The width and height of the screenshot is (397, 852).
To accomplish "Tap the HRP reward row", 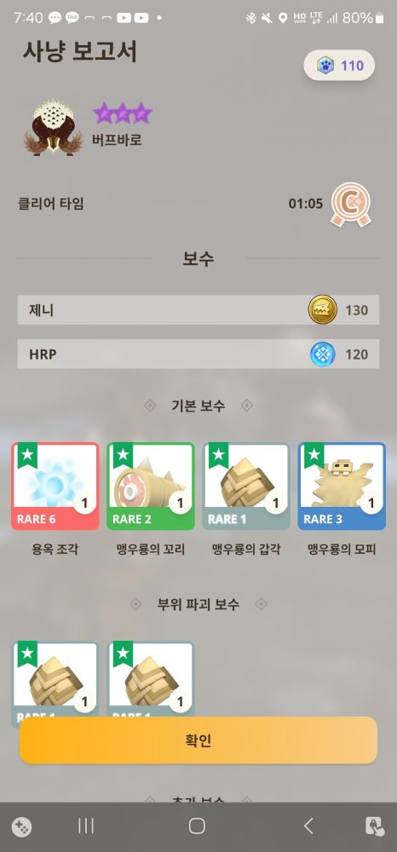I will [198, 354].
